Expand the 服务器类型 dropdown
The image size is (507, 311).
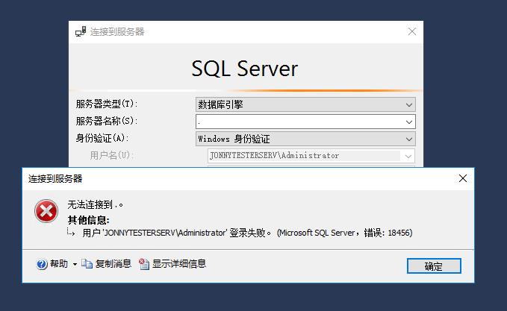point(408,104)
